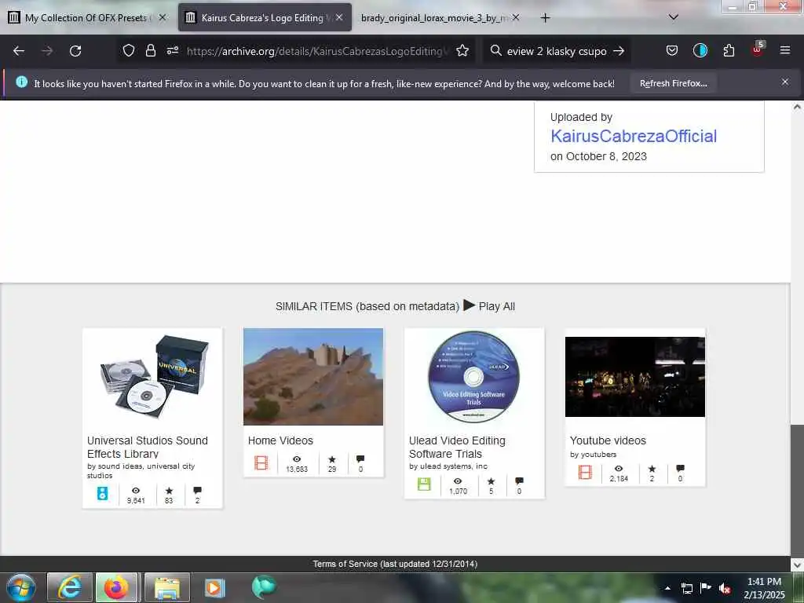Open Universal Studios Sound Effects Library title

coord(147,447)
